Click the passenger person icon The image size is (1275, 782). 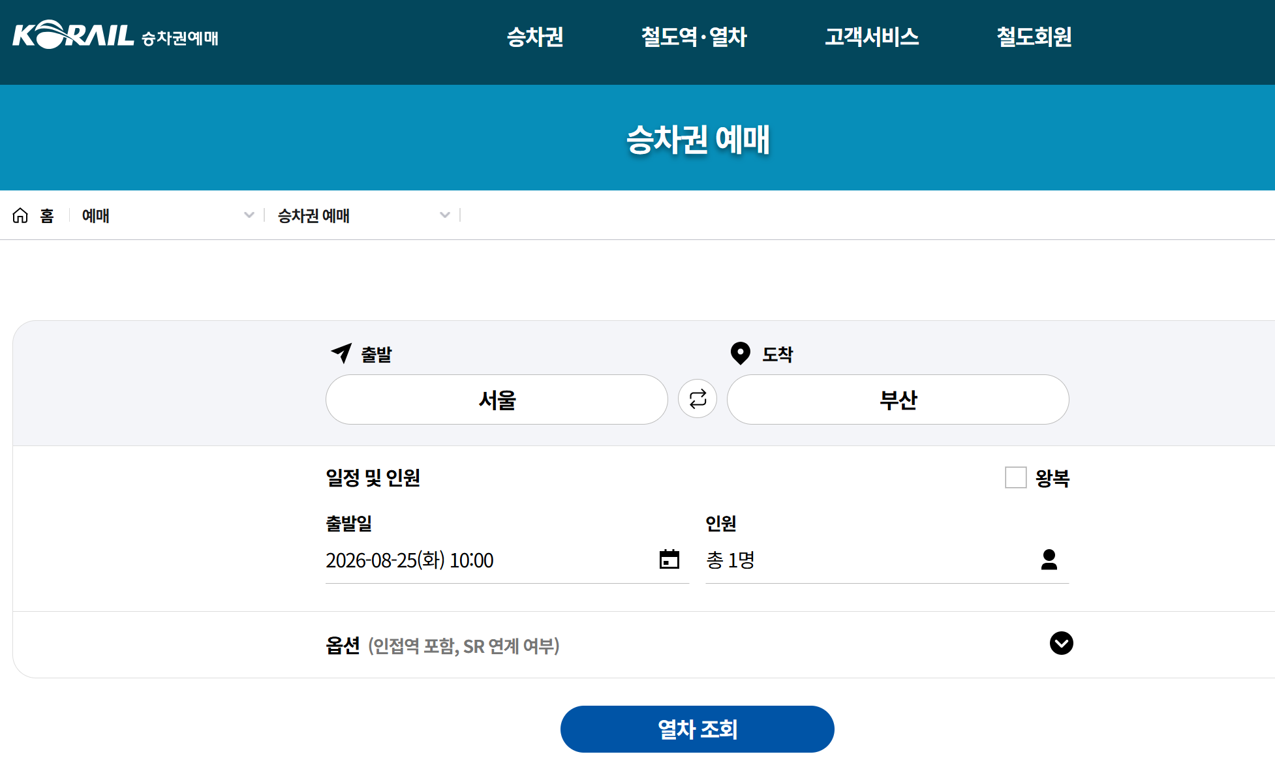tap(1049, 559)
